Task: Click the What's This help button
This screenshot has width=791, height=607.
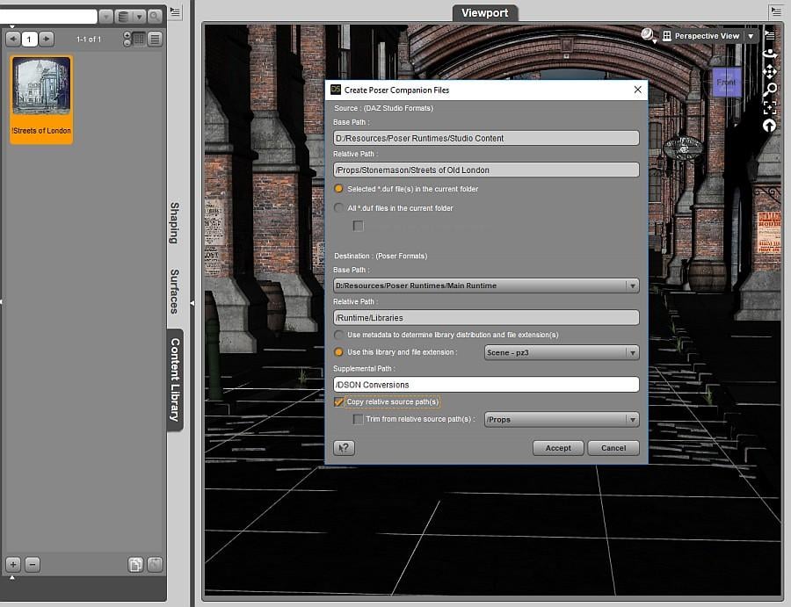Action: coord(344,448)
